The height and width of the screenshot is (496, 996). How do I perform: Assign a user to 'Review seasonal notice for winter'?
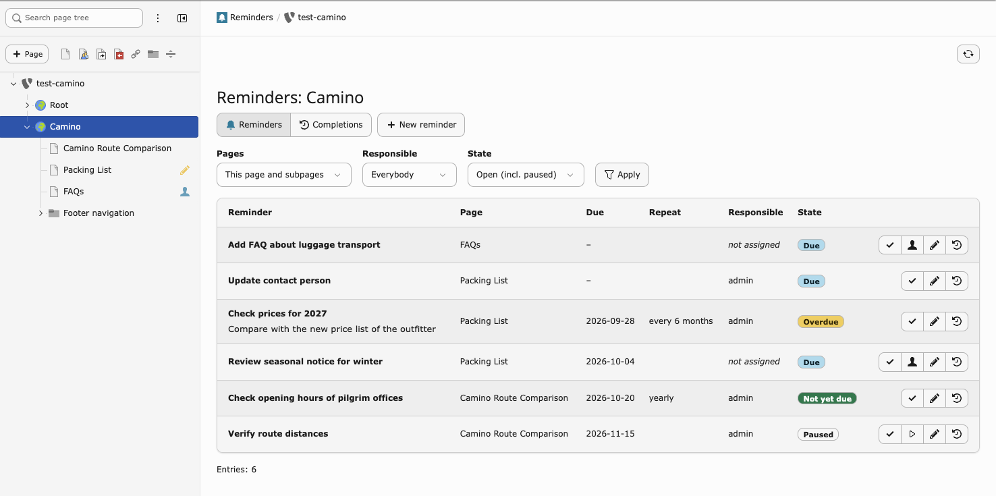(912, 362)
